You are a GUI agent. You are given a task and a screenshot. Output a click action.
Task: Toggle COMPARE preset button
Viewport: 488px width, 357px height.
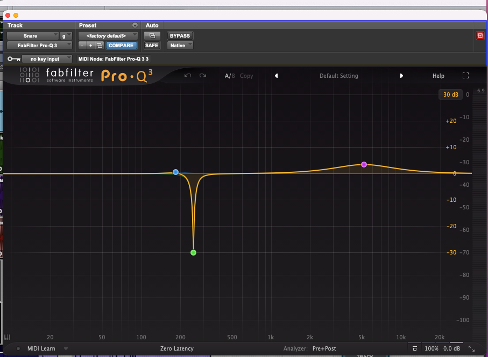click(121, 45)
